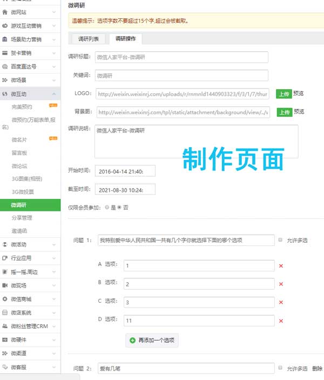Collapse the 微互动 section chevron
The height and width of the screenshot is (380, 324).
(x=54, y=94)
